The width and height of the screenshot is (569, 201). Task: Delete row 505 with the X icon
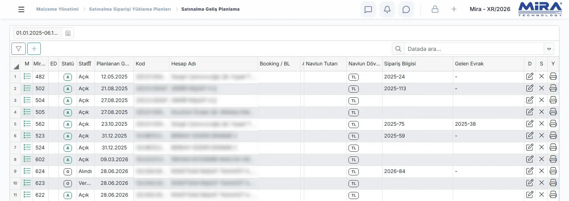[541, 112]
